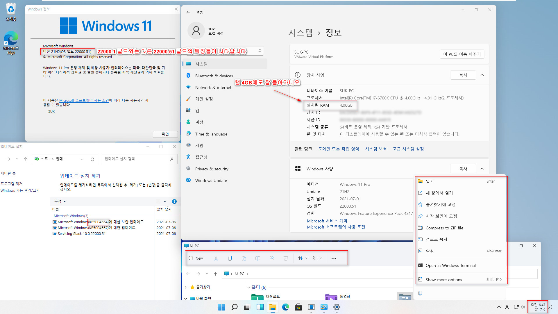The height and width of the screenshot is (314, 558).
Task: Open 고급 시스템 설정 link
Action: tap(408, 149)
